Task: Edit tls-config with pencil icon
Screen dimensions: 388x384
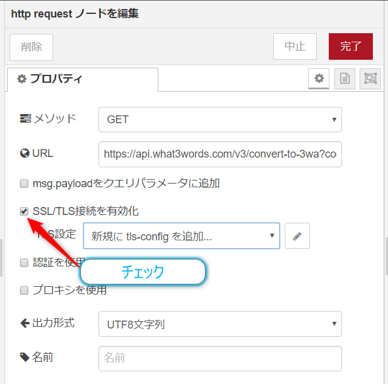Action: pos(297,236)
